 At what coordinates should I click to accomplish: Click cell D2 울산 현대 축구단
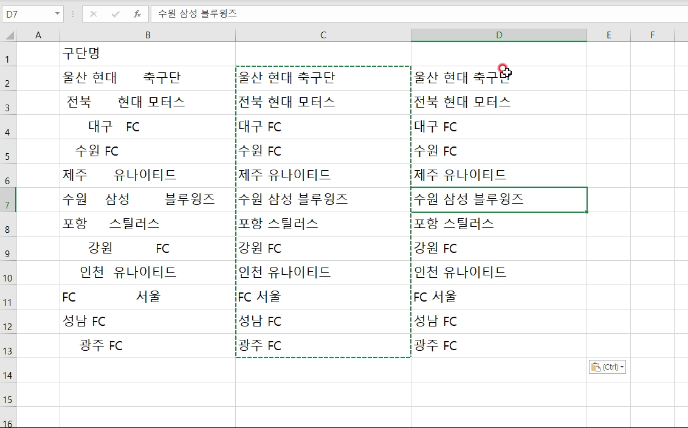click(499, 78)
